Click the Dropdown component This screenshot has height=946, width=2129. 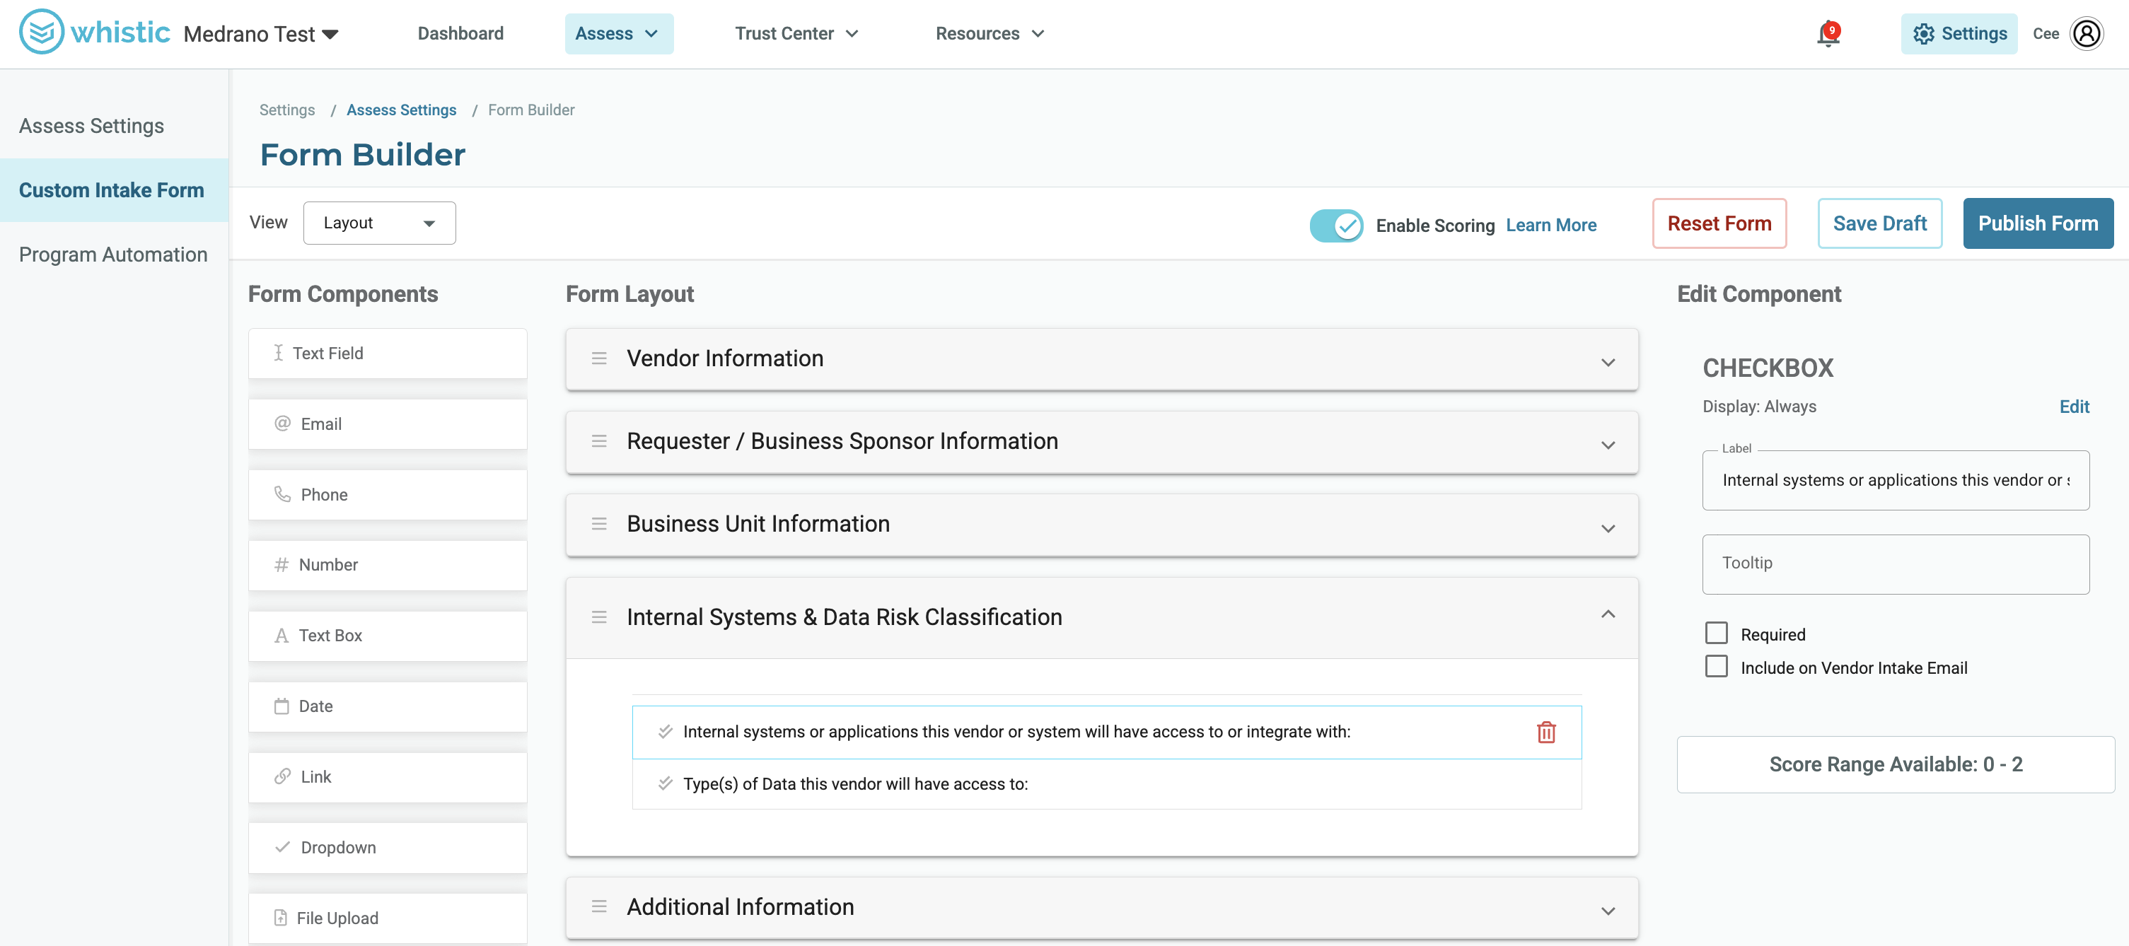click(x=388, y=848)
